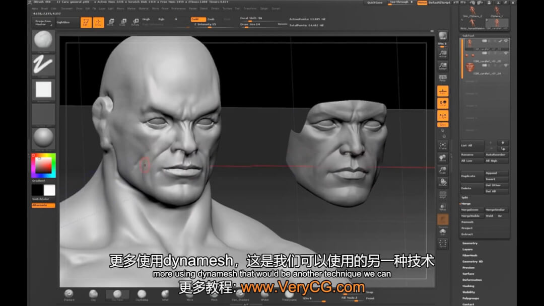Image resolution: width=544 pixels, height=306 pixels.
Task: Open the Projection Master button
Action: 43,23
